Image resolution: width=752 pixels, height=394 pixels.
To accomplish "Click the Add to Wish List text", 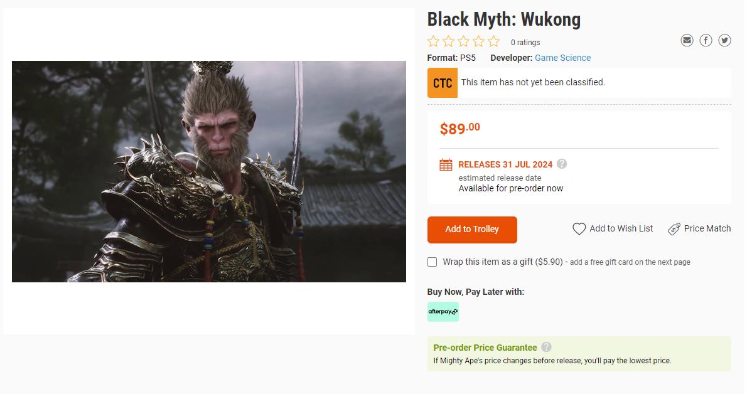I will coord(621,228).
